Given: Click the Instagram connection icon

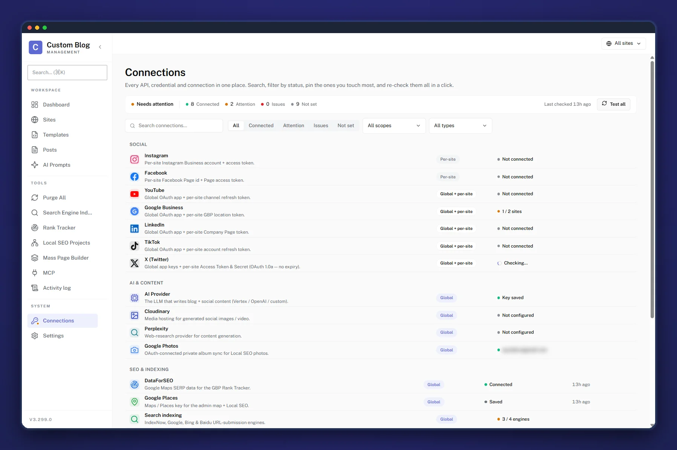Looking at the screenshot, I should (x=135, y=159).
